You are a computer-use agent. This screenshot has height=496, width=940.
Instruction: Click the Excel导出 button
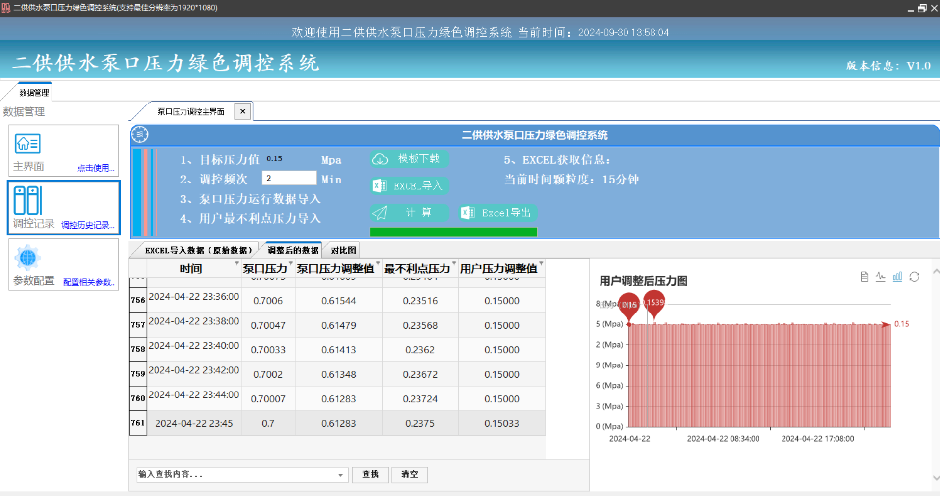coord(498,213)
